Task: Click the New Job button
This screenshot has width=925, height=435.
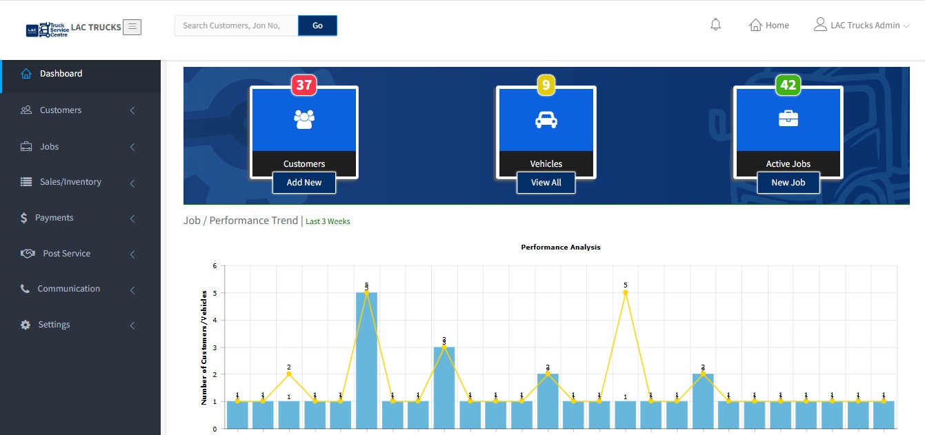Action: click(x=788, y=183)
